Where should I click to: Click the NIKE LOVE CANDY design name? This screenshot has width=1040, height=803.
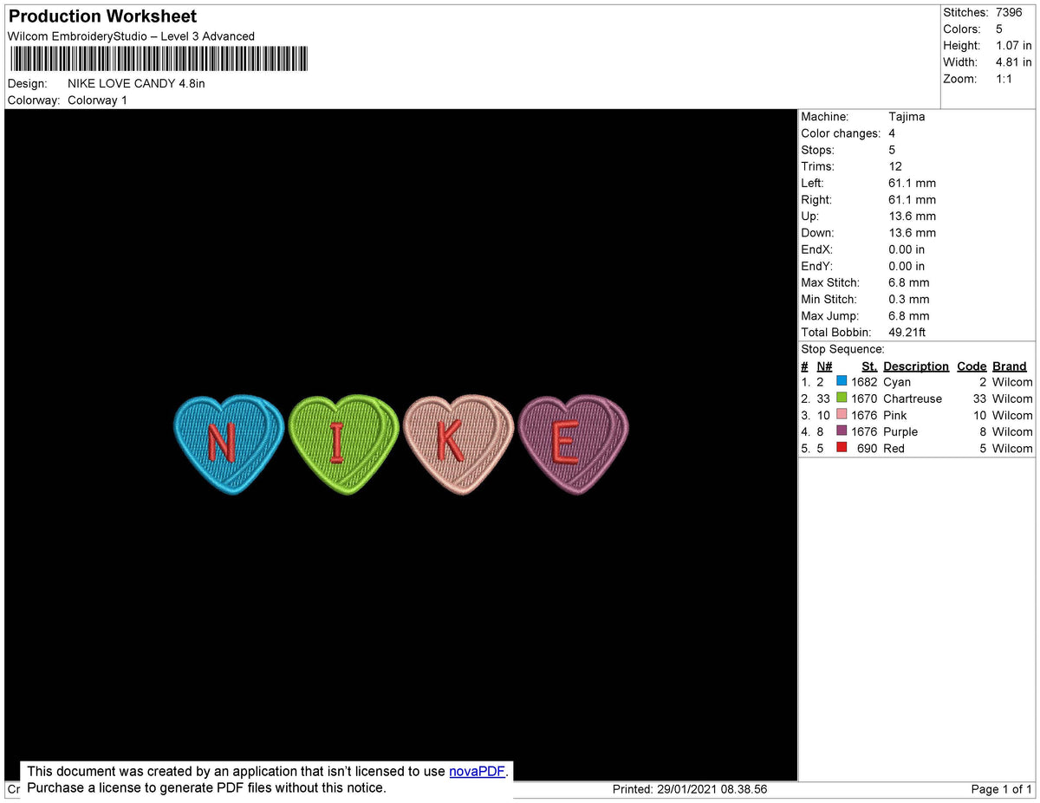click(x=136, y=83)
